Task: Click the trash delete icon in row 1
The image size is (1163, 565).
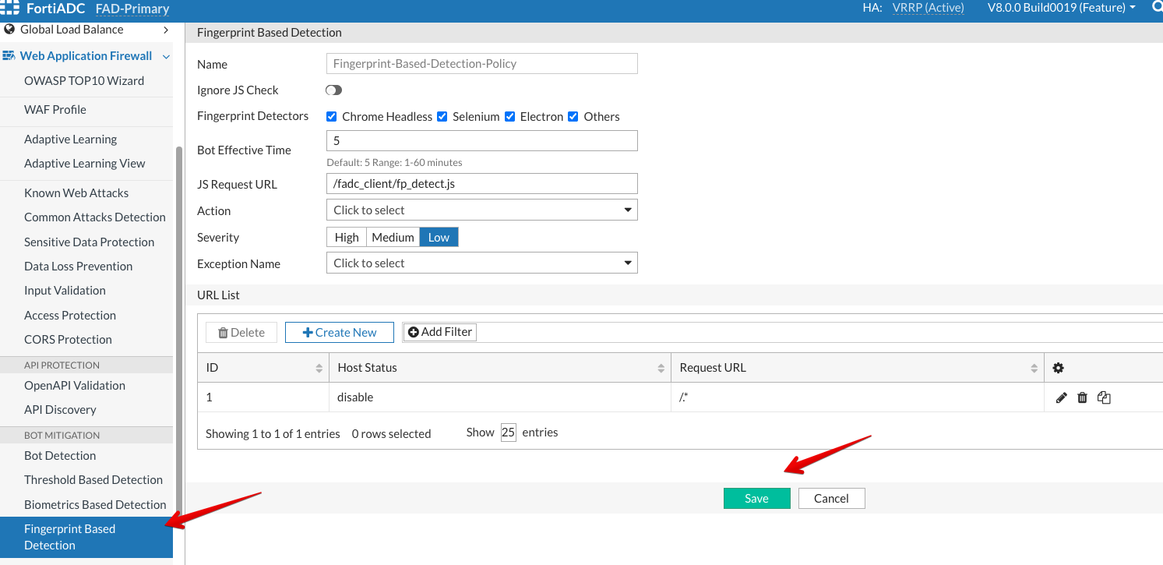Action: tap(1082, 397)
